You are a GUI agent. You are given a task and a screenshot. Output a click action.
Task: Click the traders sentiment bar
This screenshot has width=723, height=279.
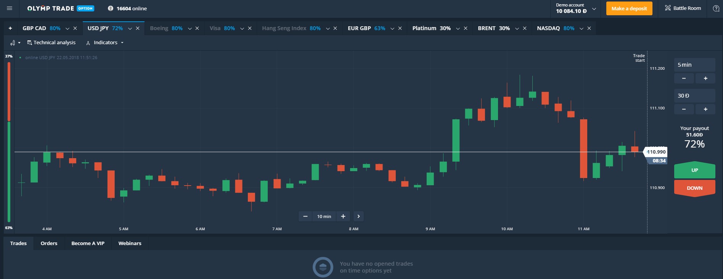(x=9, y=142)
